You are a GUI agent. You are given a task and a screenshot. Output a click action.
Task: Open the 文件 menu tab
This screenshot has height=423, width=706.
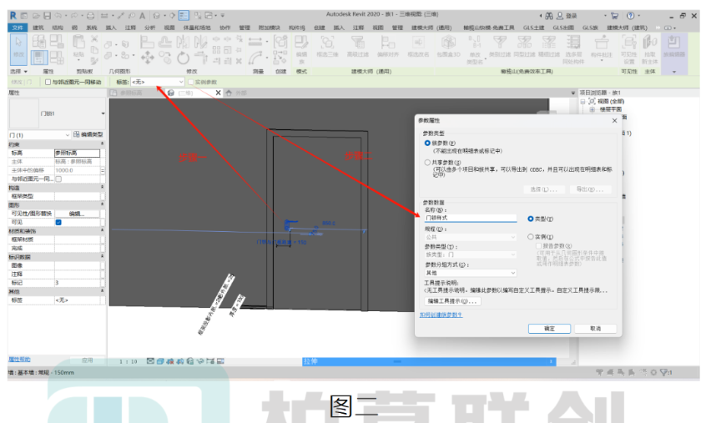18,28
